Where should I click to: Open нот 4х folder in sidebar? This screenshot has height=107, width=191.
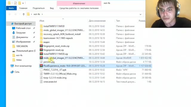[x=19, y=55]
